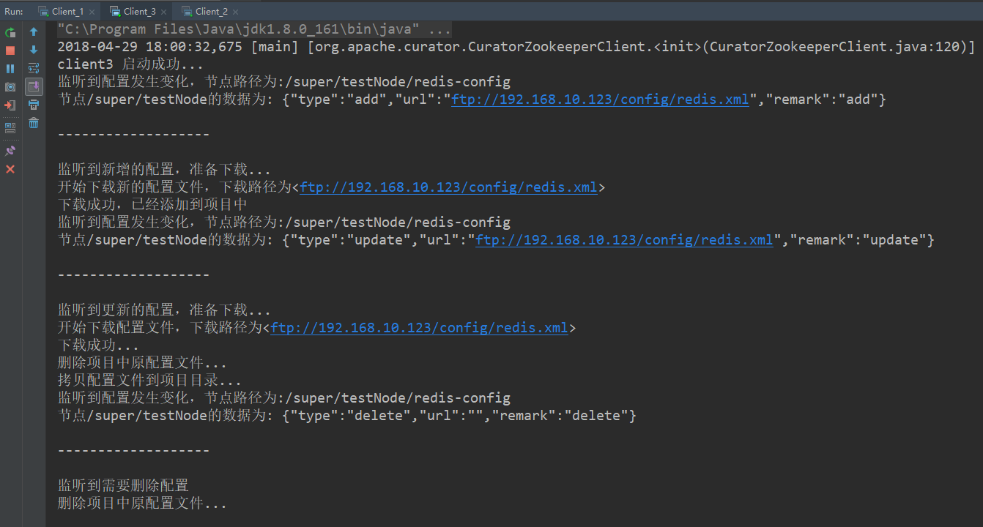Close the run session with red X
Viewport: 983px width, 527px height.
pos(10,169)
